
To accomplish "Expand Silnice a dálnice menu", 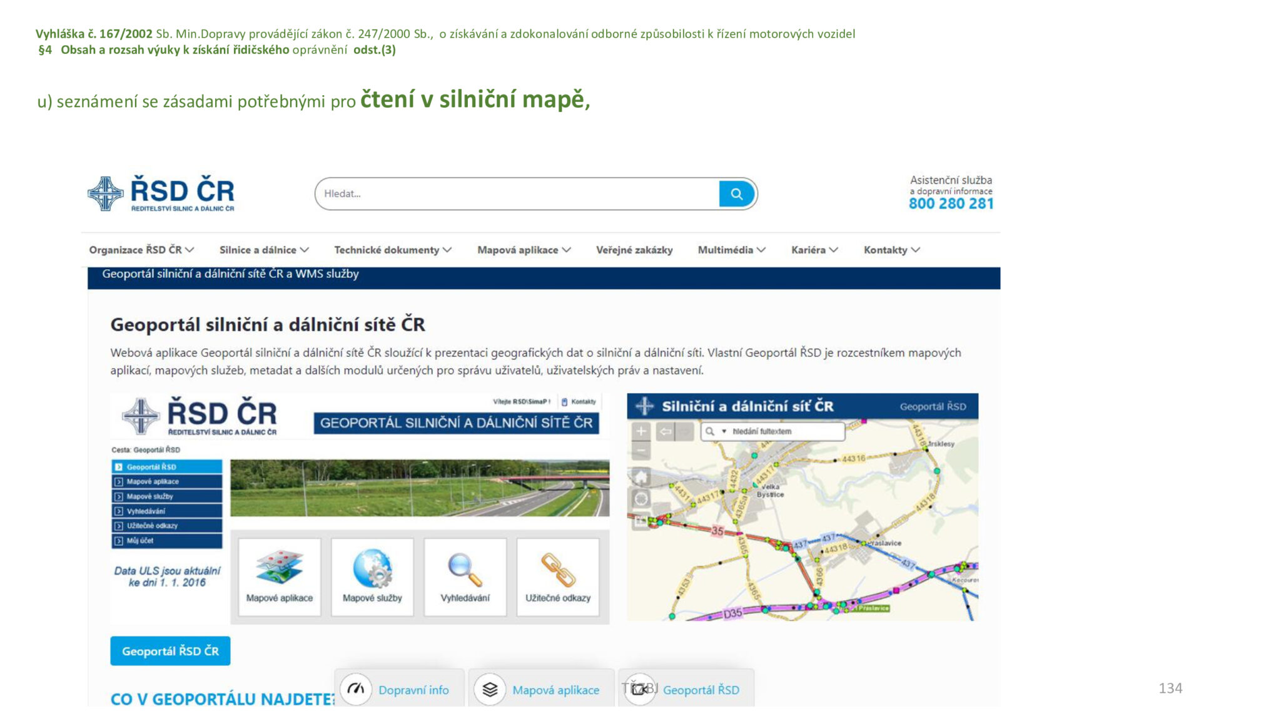I will pos(264,250).
